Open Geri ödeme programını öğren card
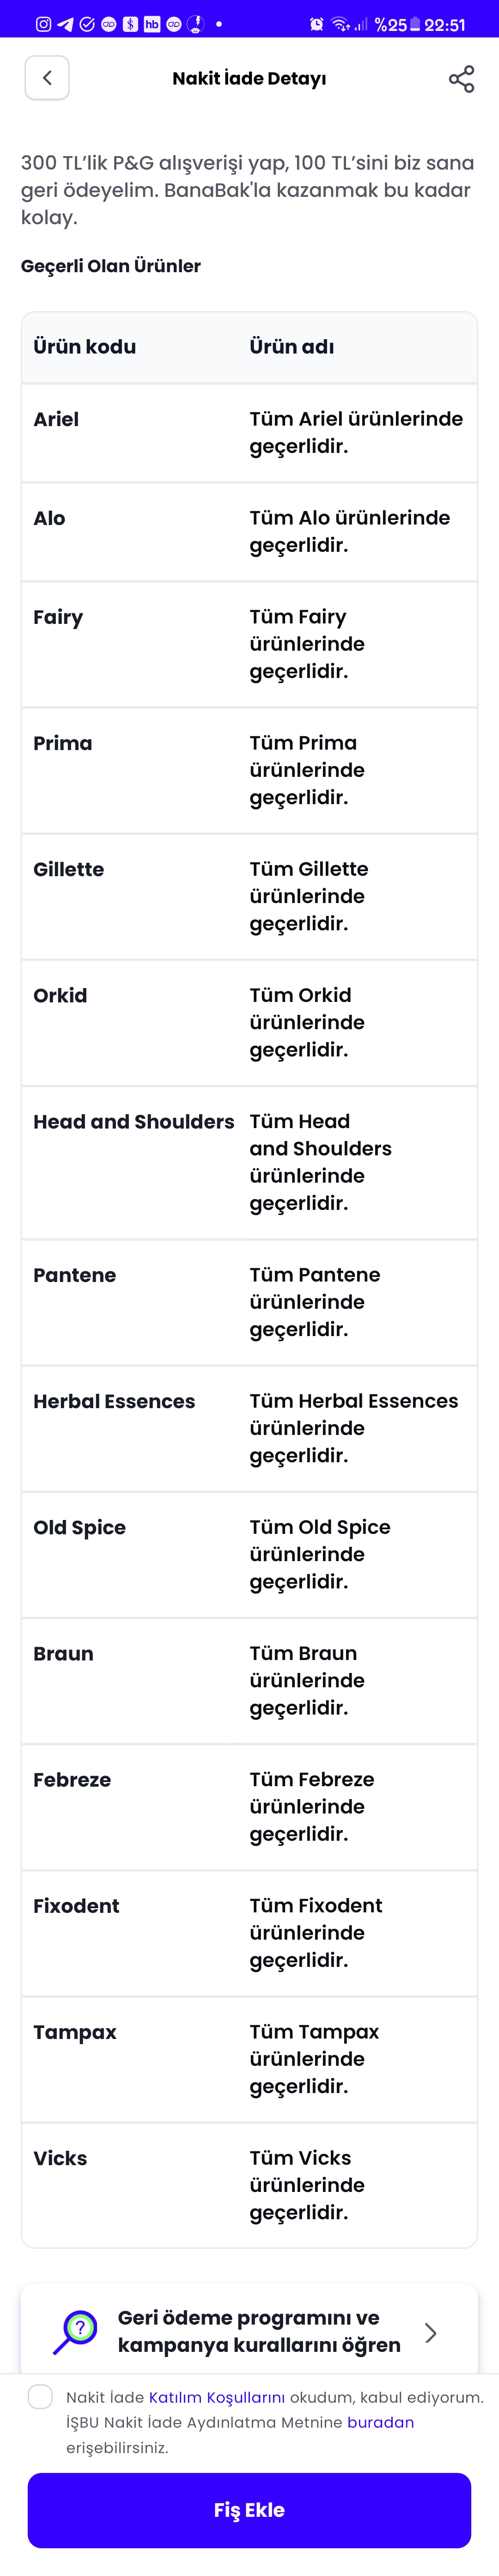 tap(249, 2331)
